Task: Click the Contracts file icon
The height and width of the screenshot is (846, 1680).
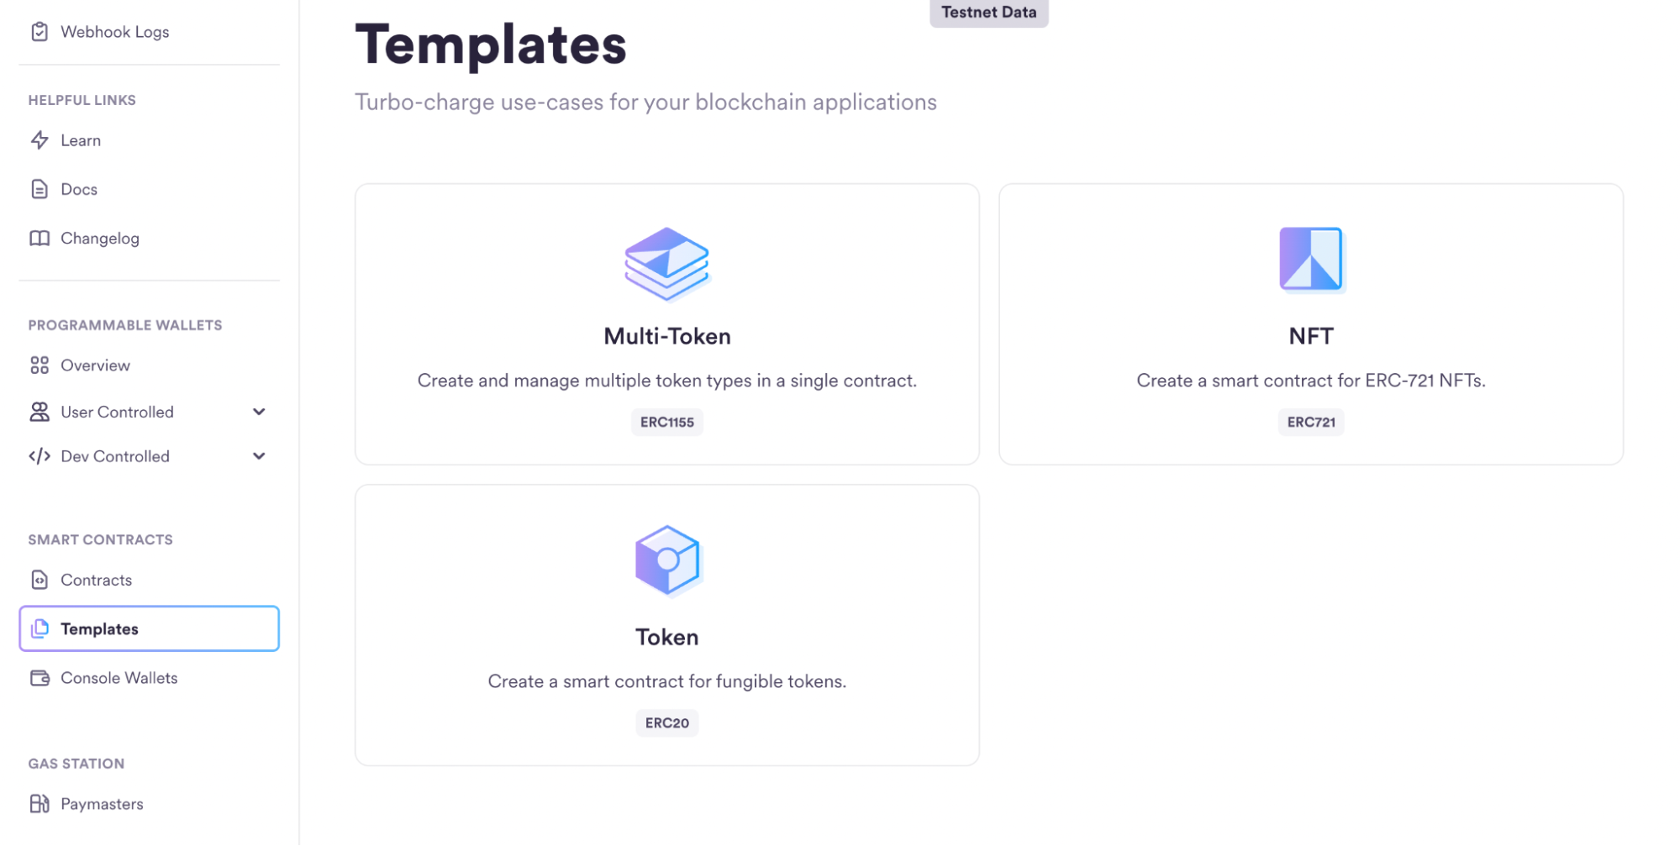Action: tap(39, 580)
